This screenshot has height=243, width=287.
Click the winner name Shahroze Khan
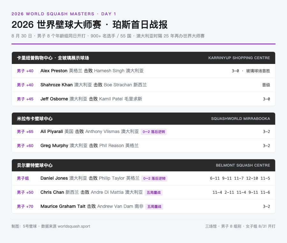pyautogui.click(x=56, y=85)
